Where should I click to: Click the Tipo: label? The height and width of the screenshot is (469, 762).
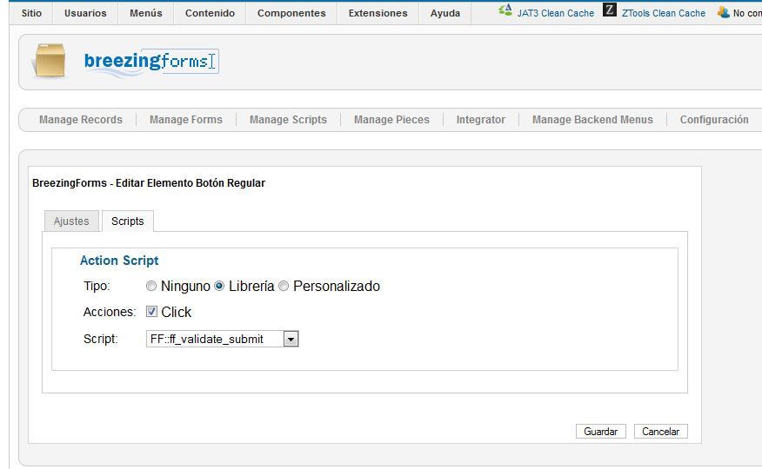[97, 286]
